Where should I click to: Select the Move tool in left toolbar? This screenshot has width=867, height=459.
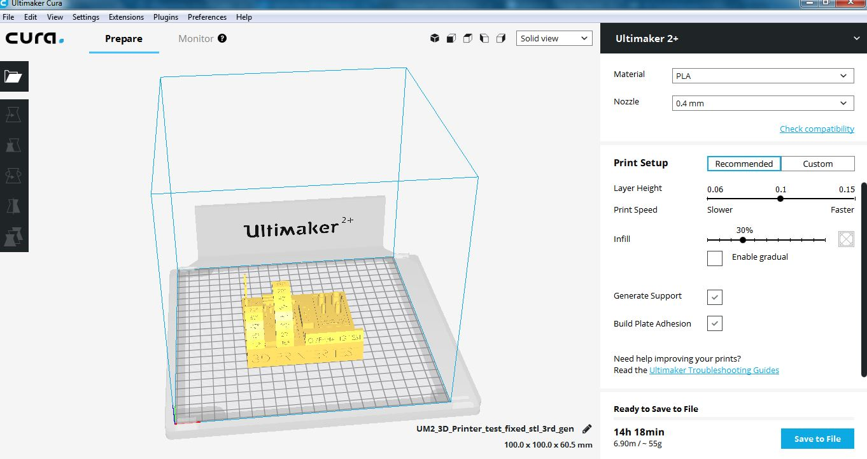pyautogui.click(x=13, y=115)
